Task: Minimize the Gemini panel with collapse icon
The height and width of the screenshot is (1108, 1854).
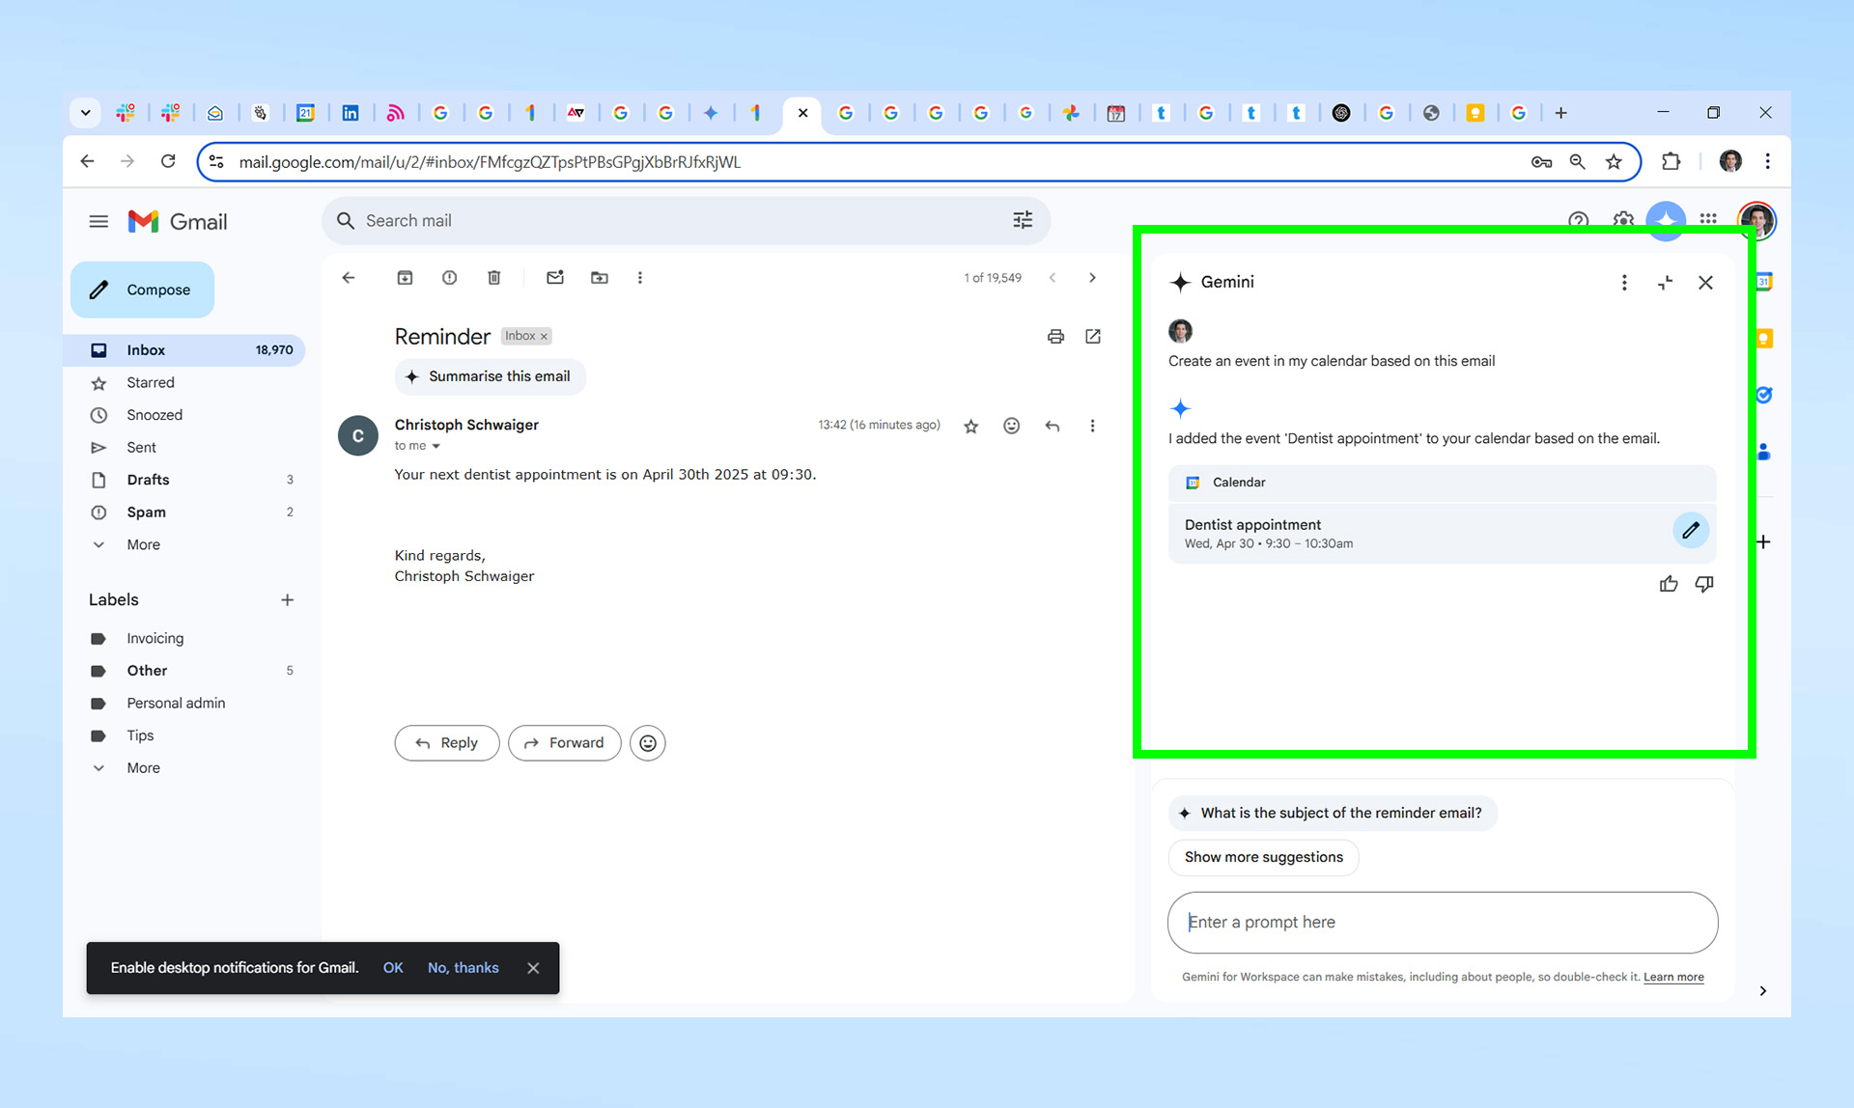Action: click(x=1665, y=283)
